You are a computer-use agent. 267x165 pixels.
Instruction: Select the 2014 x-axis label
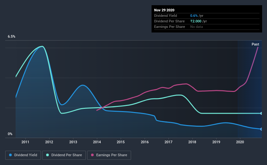pos(97,142)
